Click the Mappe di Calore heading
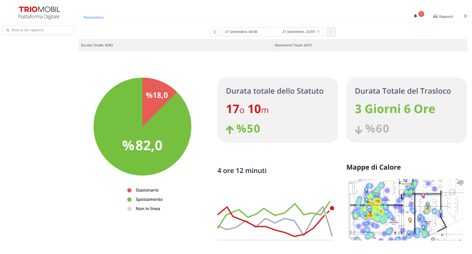The width and height of the screenshot is (472, 254). 373,167
